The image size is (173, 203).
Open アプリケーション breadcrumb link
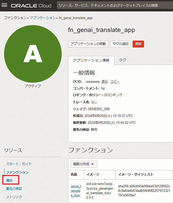[43, 18]
